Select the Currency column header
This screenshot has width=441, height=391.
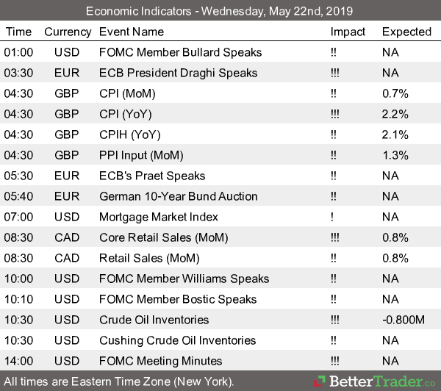coord(68,32)
